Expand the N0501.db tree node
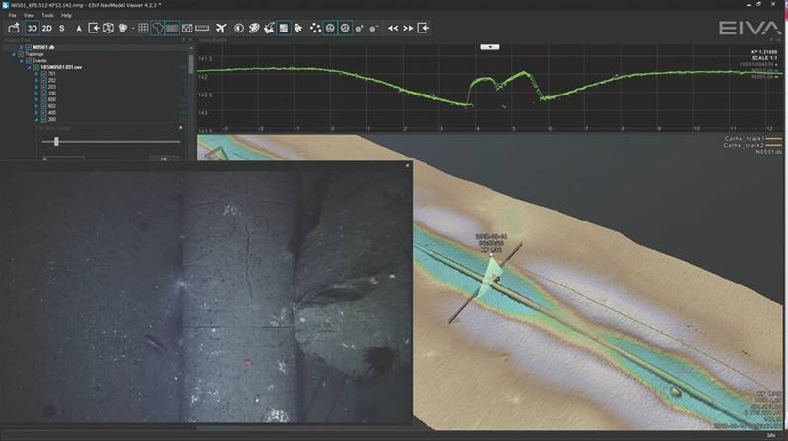 click(x=22, y=47)
